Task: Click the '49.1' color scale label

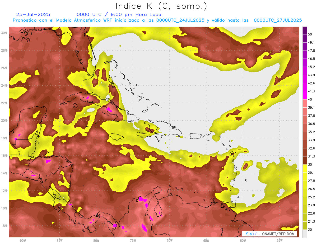Action: pyautogui.click(x=311, y=42)
